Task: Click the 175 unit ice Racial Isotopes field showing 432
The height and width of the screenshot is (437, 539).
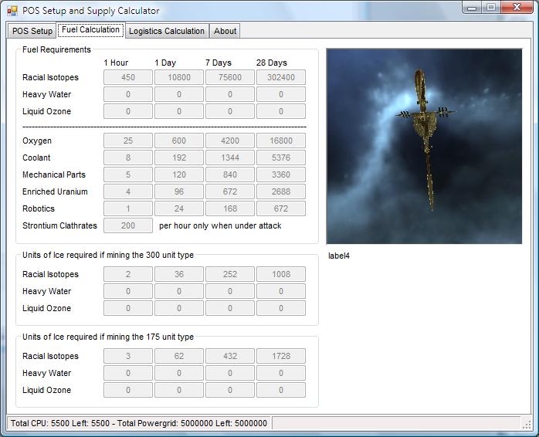Action: (x=230, y=356)
